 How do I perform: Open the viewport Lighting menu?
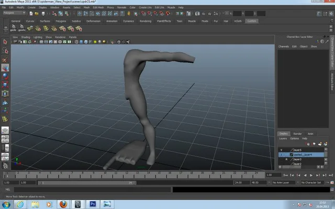(38, 37)
